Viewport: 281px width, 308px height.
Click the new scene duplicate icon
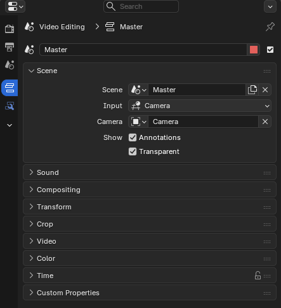pyautogui.click(x=252, y=90)
